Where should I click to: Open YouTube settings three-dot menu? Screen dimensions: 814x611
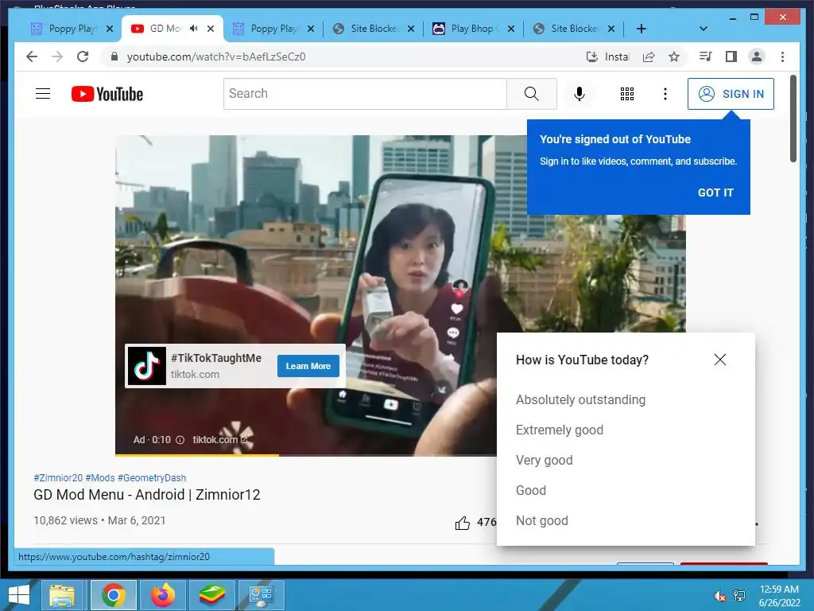pos(665,94)
